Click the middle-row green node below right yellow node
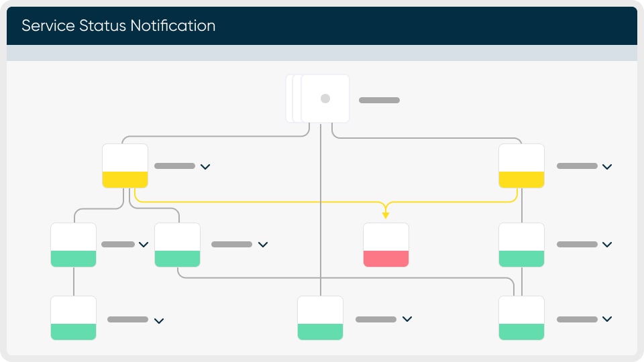The height and width of the screenshot is (362, 644). pyautogui.click(x=521, y=245)
